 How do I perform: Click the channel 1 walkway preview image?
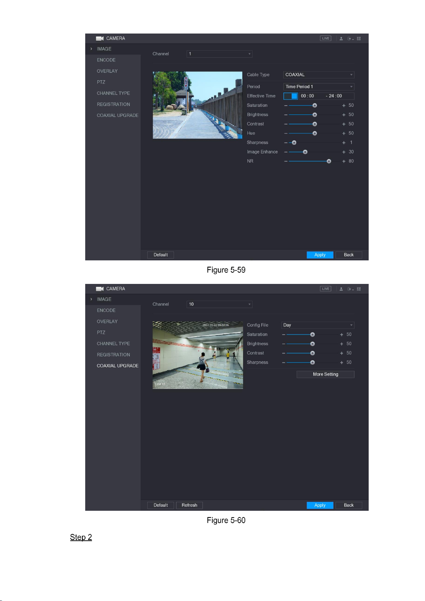198,105
